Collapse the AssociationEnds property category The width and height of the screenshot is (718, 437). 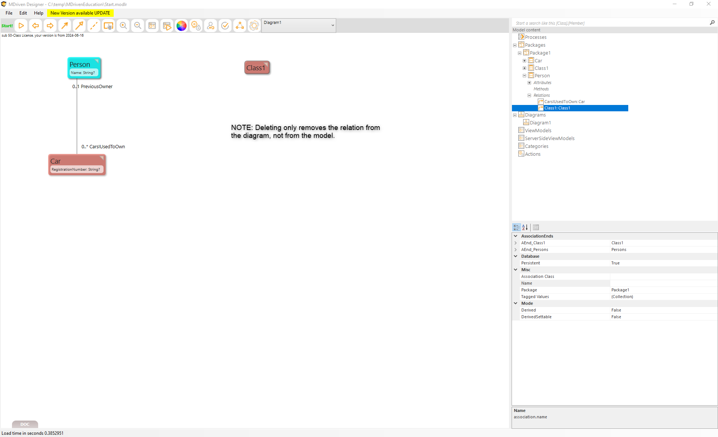tap(516, 236)
